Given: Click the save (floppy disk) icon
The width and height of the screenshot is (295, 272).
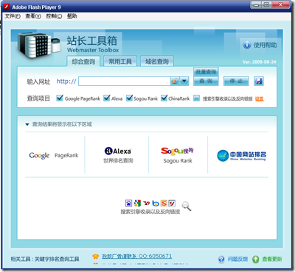Looking at the screenshot, I should click(x=259, y=81).
